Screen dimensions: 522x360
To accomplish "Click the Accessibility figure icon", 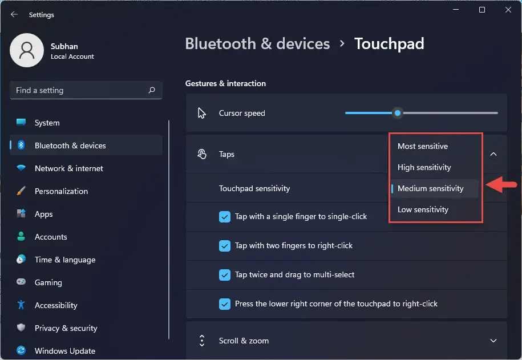I will [x=21, y=305].
